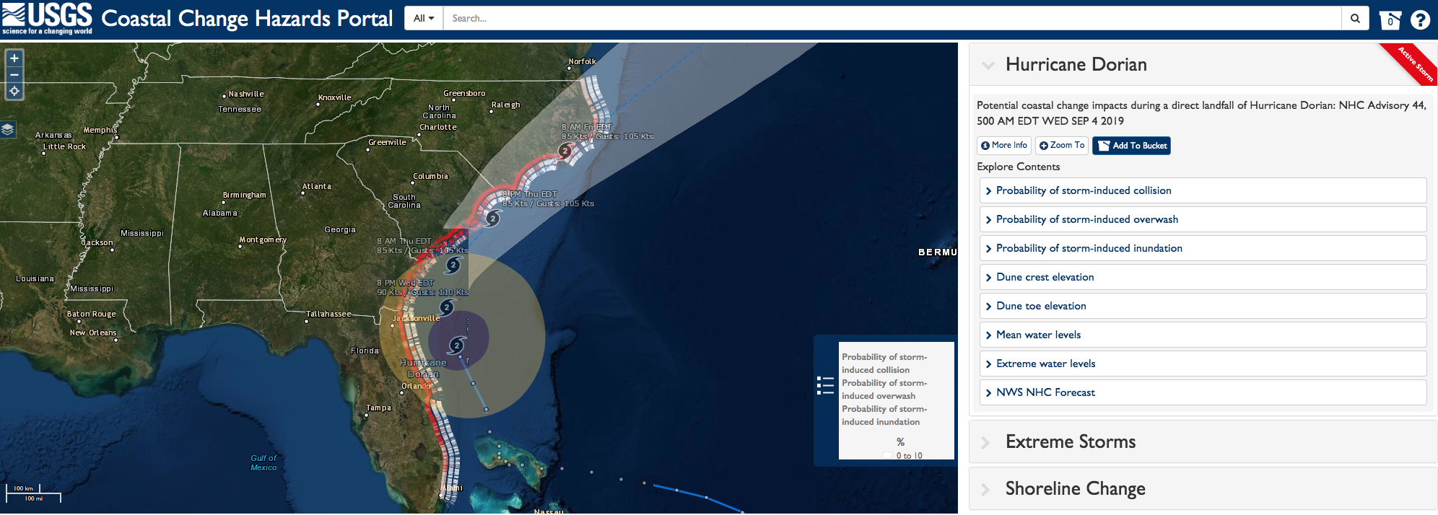The image size is (1438, 515).
Task: Open the All search filter dropdown
Action: click(x=424, y=19)
